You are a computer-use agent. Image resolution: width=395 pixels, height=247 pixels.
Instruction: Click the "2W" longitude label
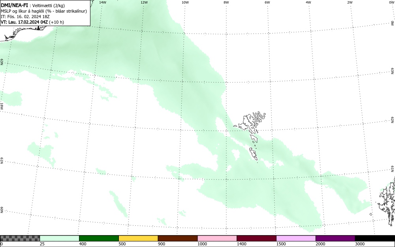(x=350, y=2)
